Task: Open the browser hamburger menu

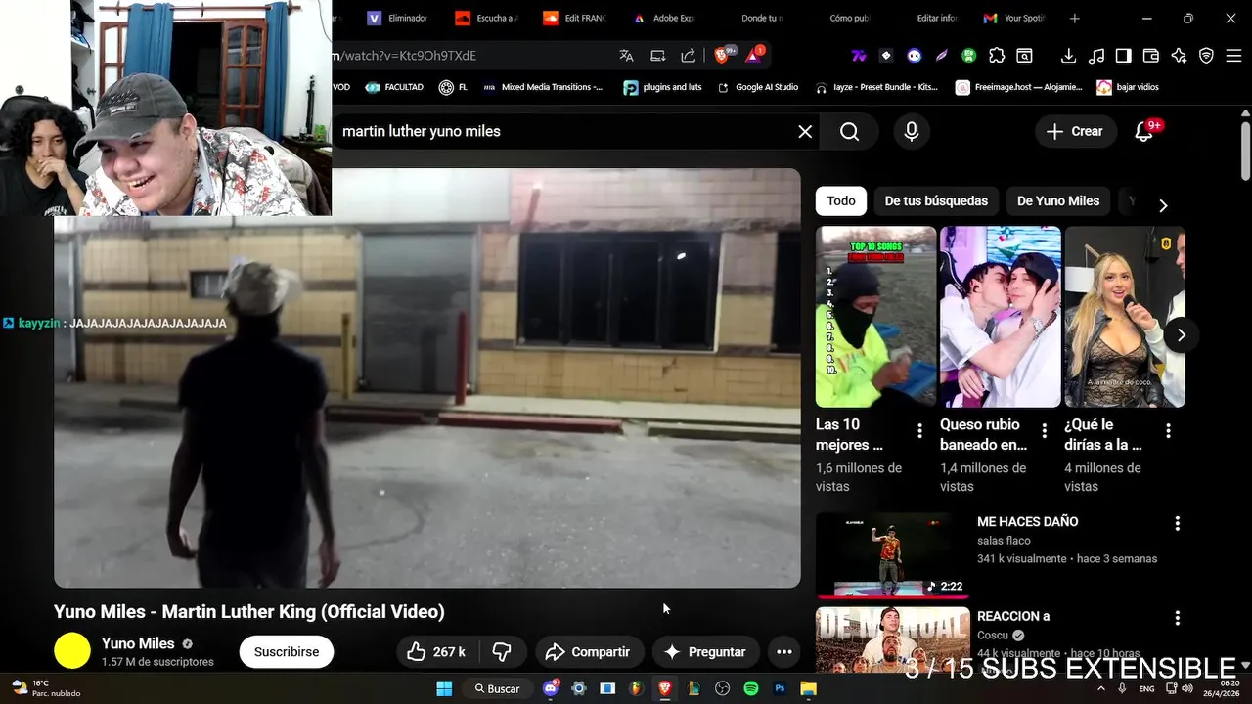Action: click(x=1233, y=56)
